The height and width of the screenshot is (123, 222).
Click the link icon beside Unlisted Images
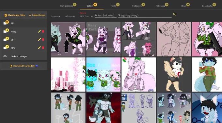tap(5, 56)
